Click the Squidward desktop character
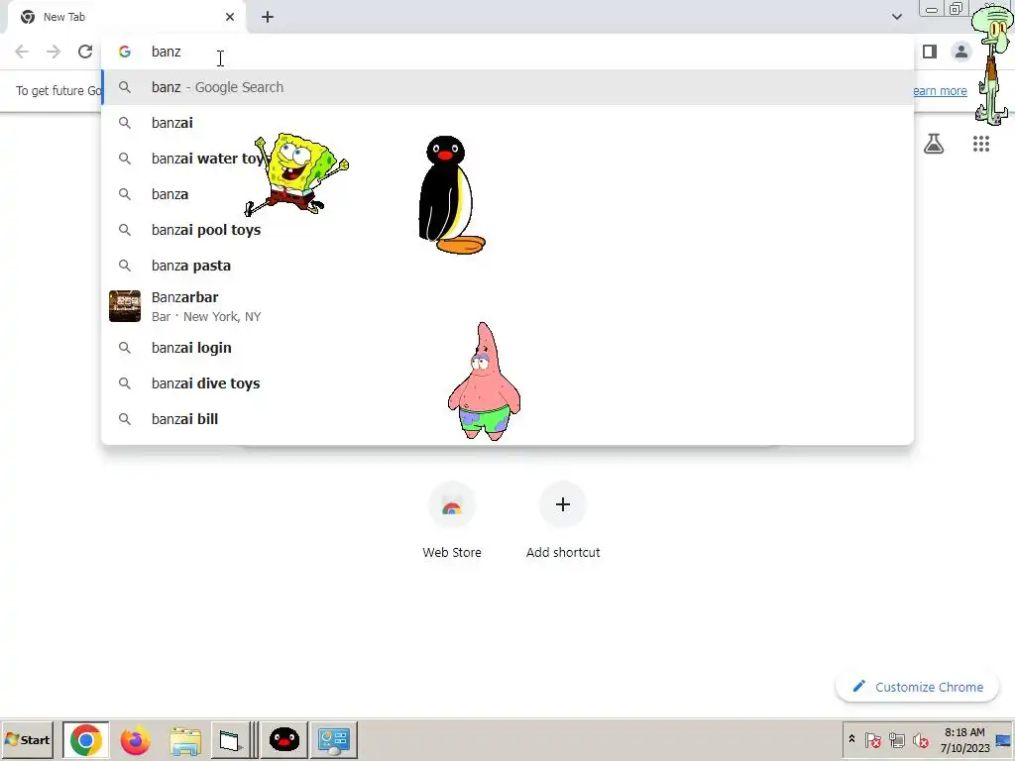Viewport: 1015px width, 761px height. click(x=992, y=63)
